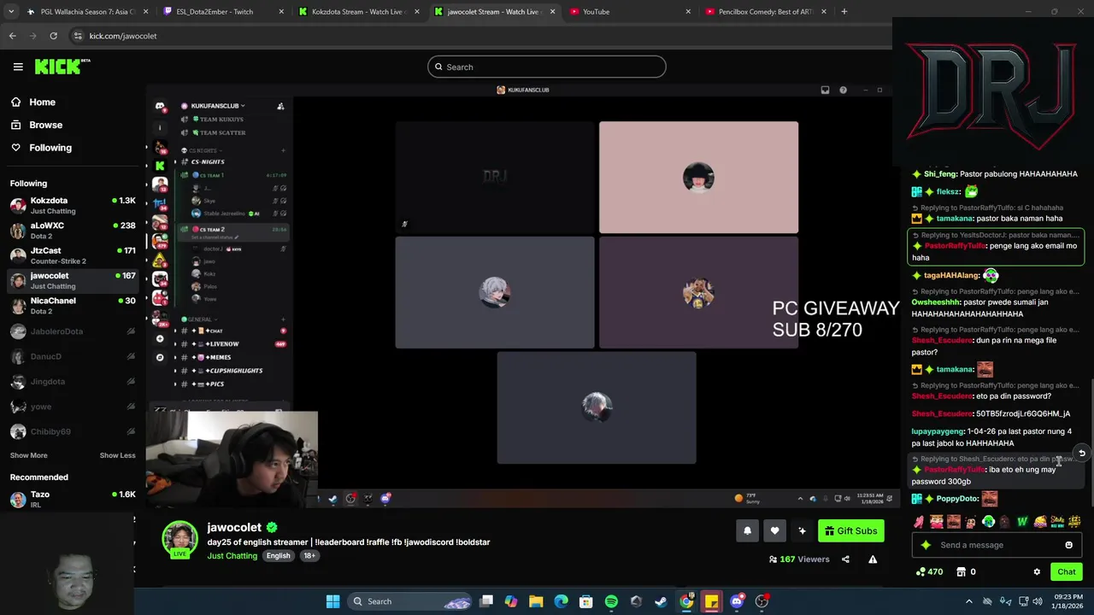Click the heart follow button
The image size is (1094, 615).
[x=774, y=530]
